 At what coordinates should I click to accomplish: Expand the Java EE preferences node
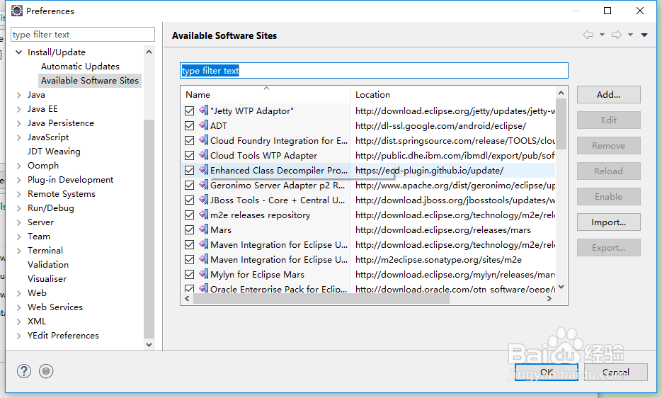(19, 109)
